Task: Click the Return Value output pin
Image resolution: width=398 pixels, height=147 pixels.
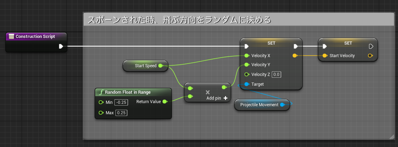Action: tap(165, 102)
